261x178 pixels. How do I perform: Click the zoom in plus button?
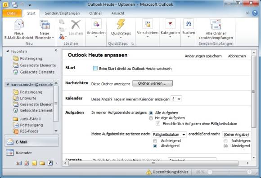[249, 172]
